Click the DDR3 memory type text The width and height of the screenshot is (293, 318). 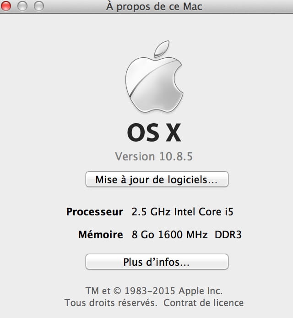coord(228,235)
